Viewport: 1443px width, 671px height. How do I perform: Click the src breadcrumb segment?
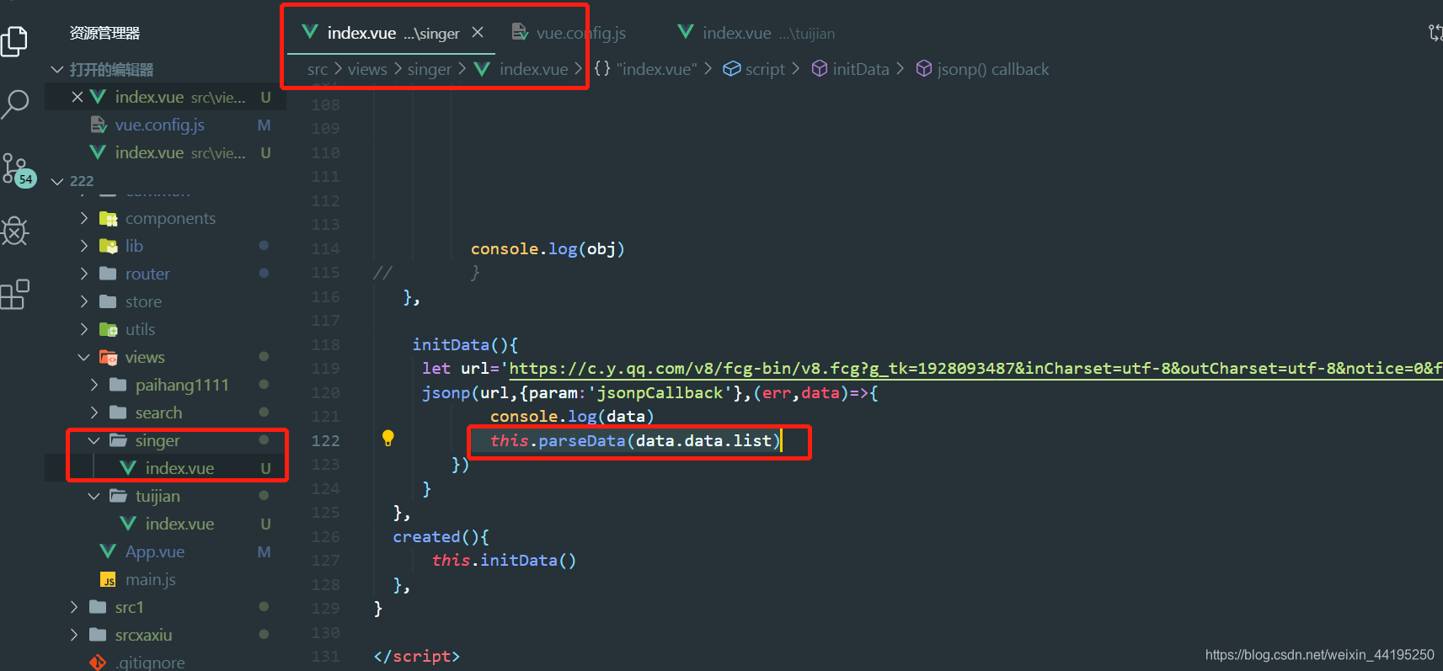coord(318,69)
